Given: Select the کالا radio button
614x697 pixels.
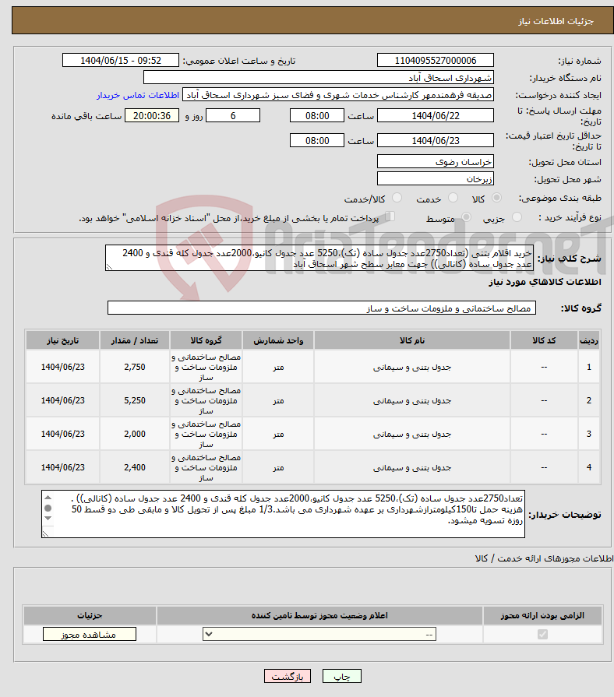Looking at the screenshot, I should coord(496,198).
